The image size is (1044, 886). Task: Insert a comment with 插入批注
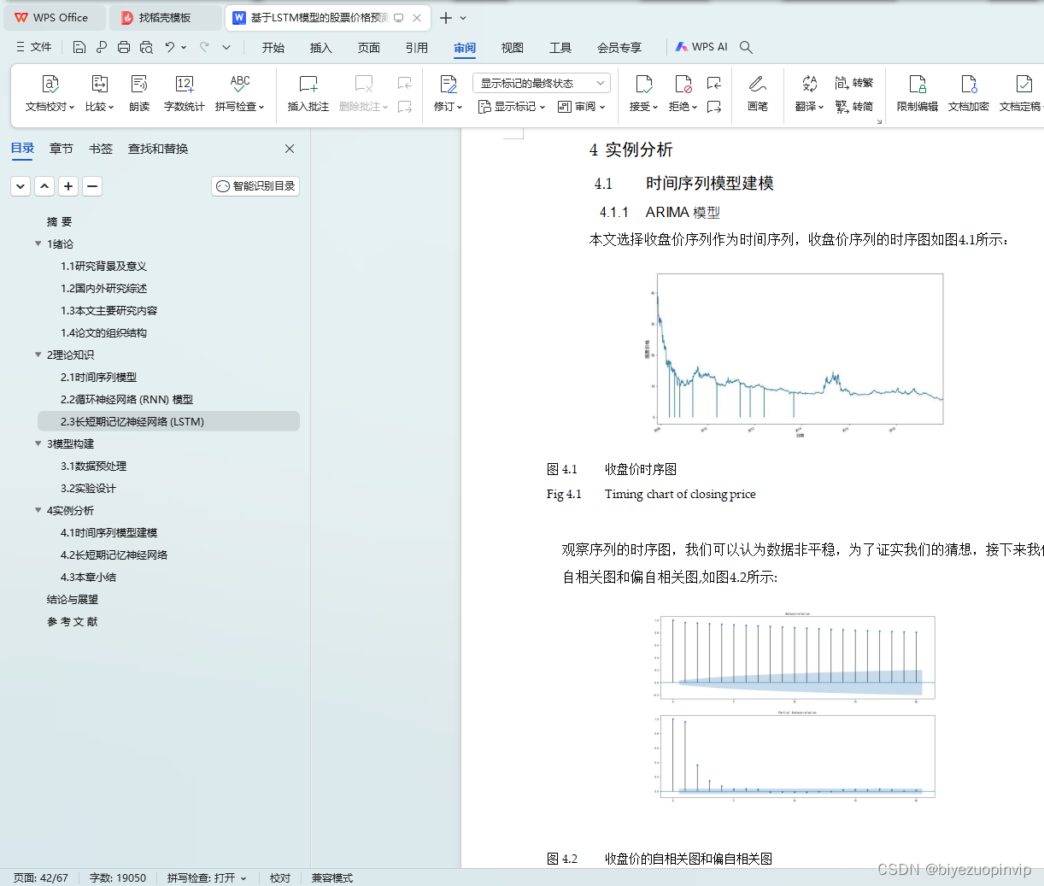coord(308,94)
